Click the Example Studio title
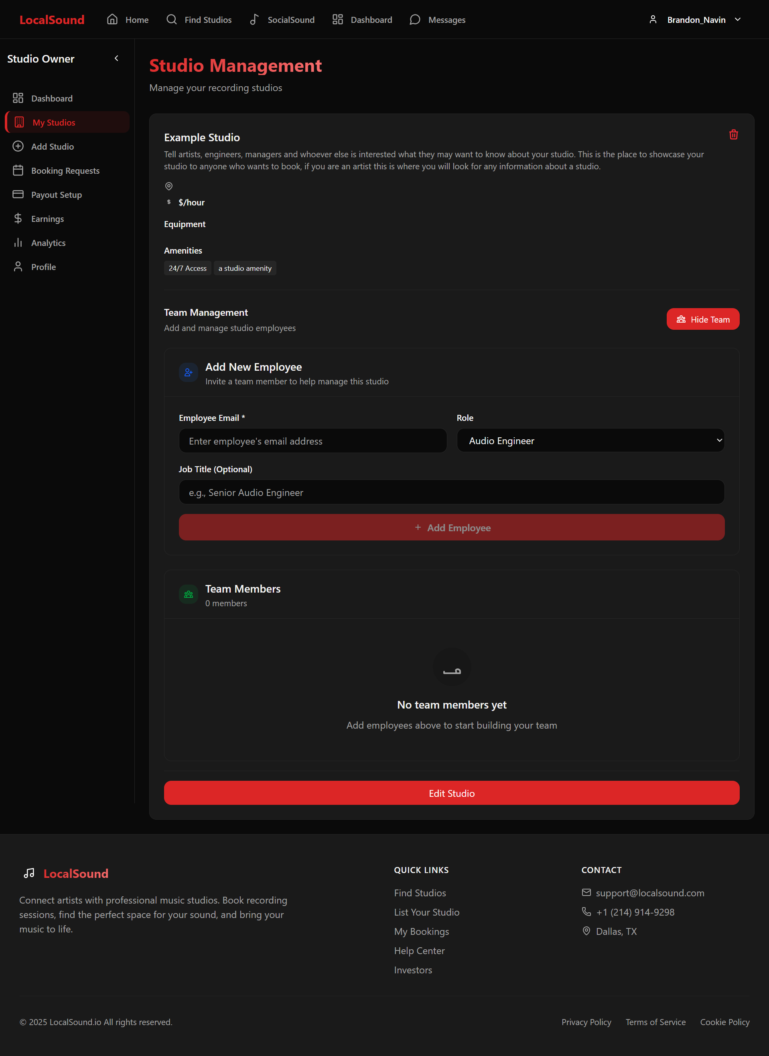The height and width of the screenshot is (1056, 769). coord(202,137)
